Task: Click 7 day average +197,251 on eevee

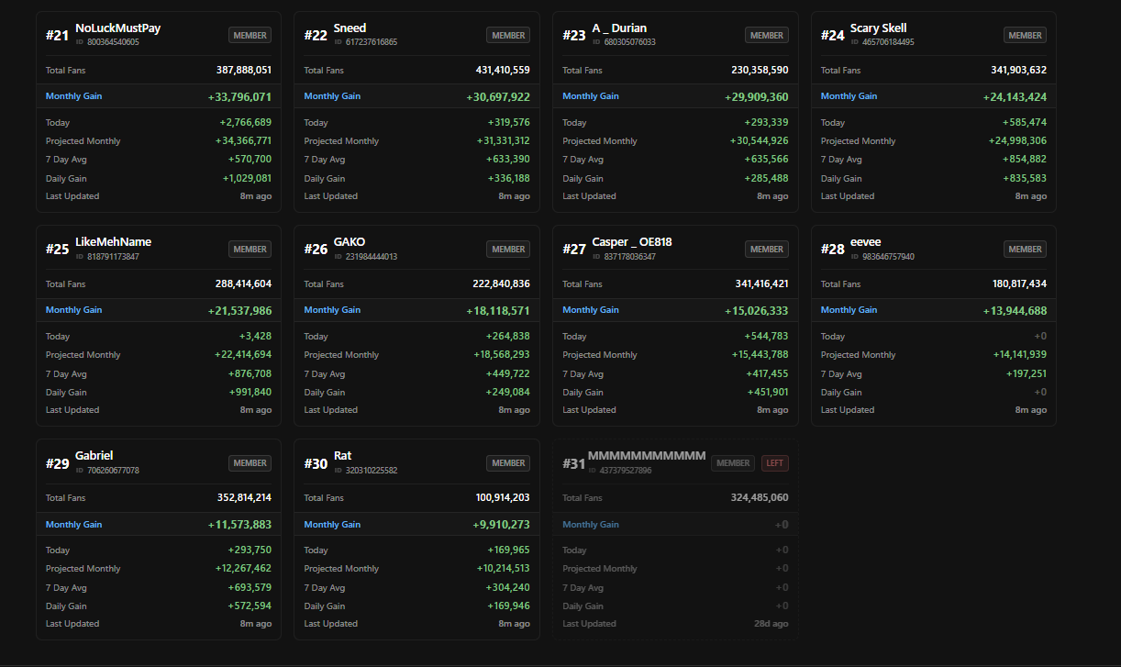Action: (x=1025, y=373)
